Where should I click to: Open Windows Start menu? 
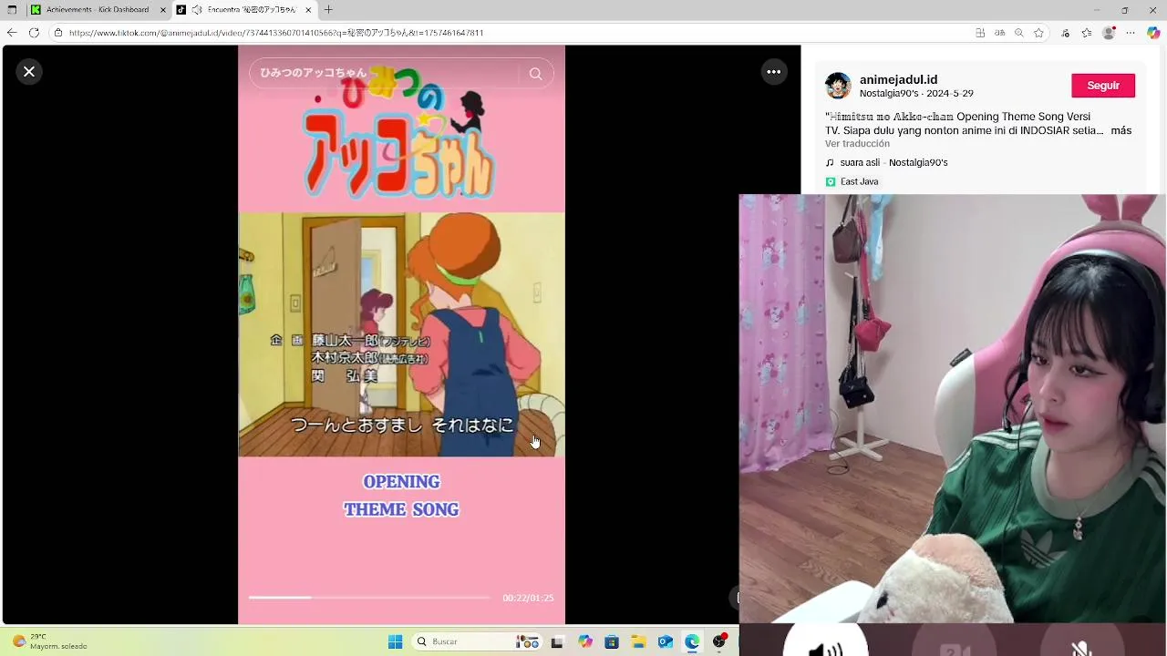tap(395, 641)
